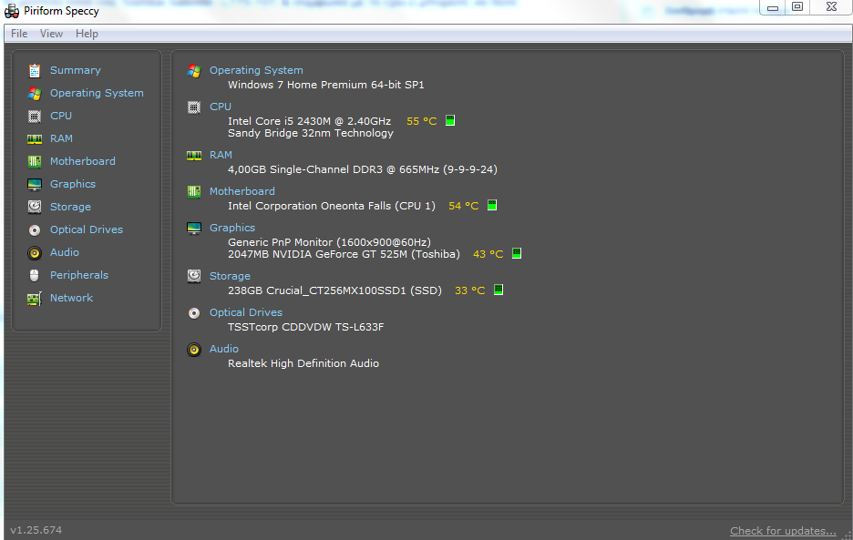Select Peripherals in the sidebar
The image size is (853, 540).
(79, 275)
